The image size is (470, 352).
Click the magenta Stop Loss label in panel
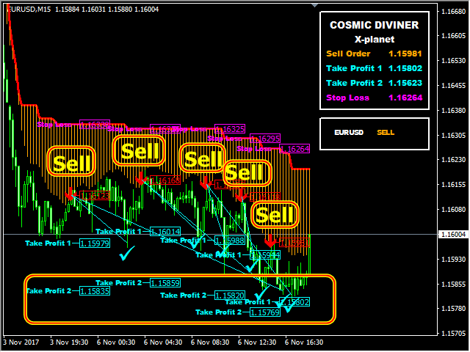(347, 98)
